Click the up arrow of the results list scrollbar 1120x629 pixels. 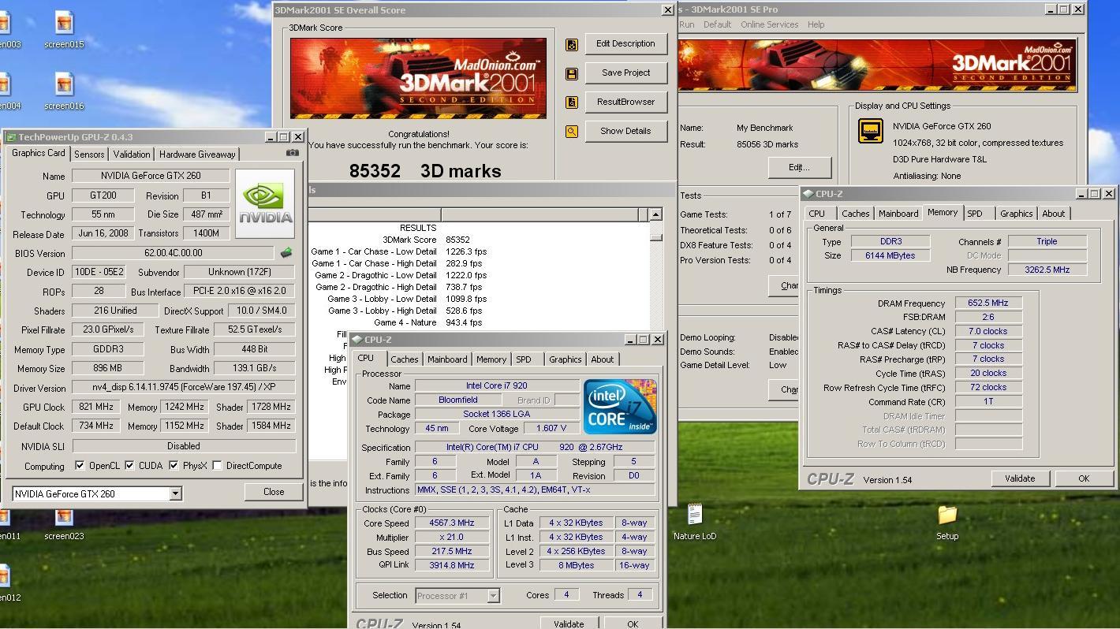655,214
